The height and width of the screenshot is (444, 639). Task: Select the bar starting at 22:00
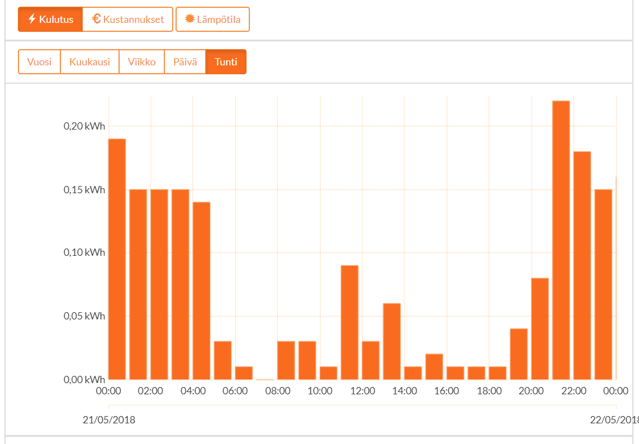(582, 265)
